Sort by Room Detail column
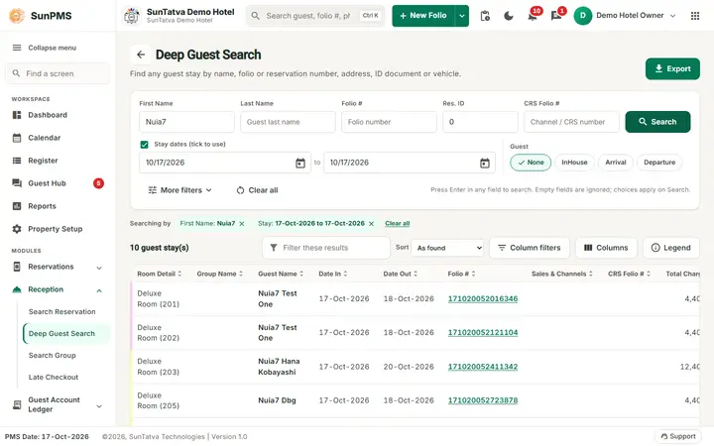714x446 pixels. click(160, 274)
